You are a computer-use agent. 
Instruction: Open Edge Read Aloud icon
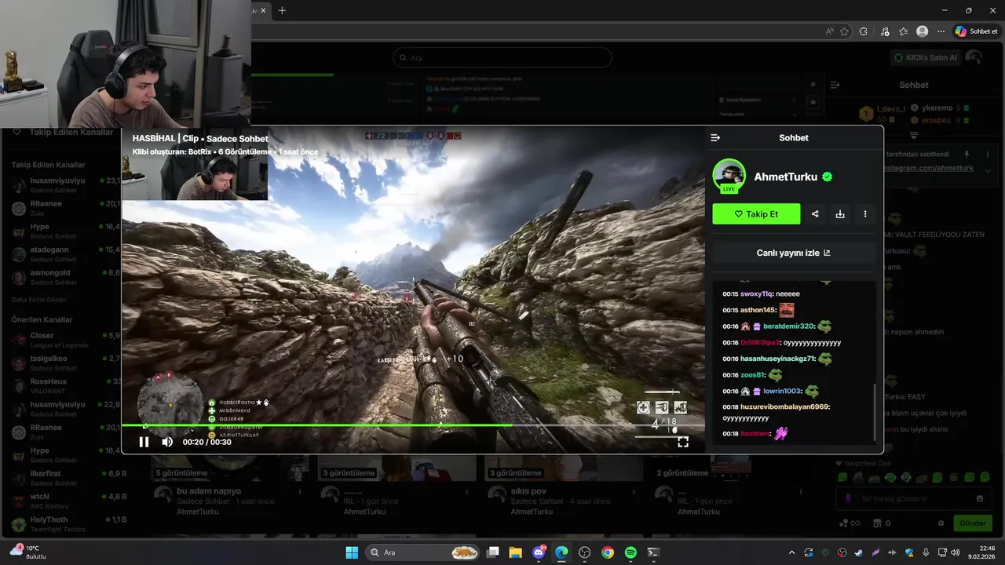[x=830, y=31]
